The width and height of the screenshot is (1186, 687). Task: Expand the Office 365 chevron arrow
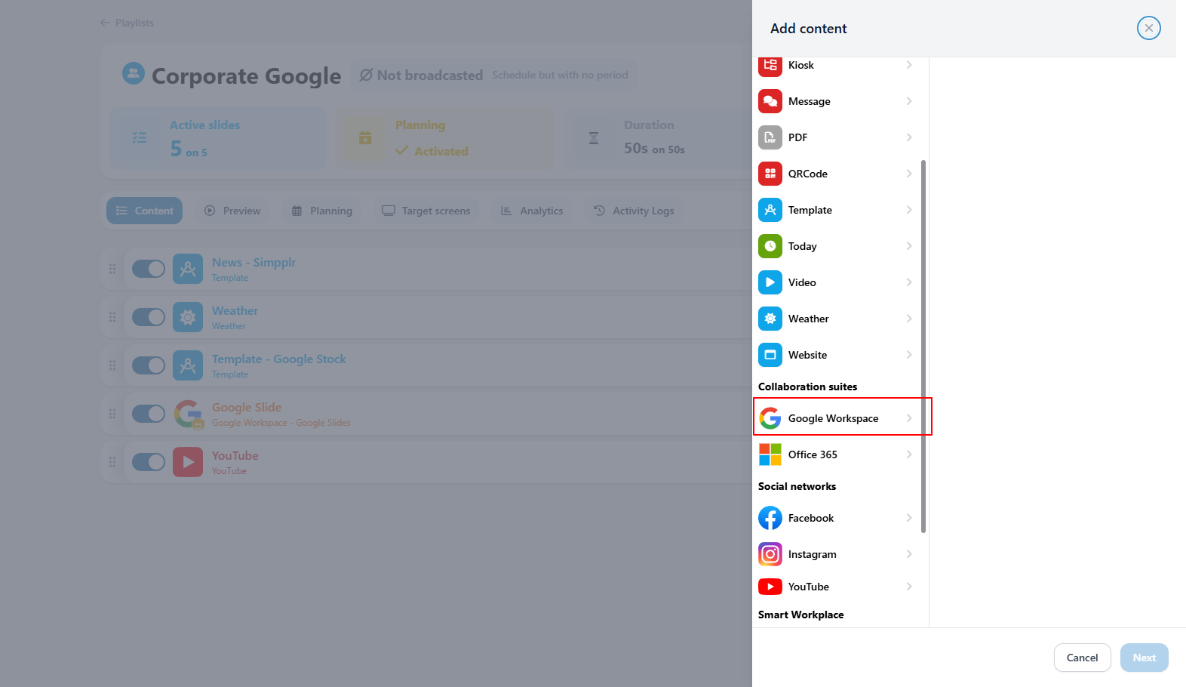coord(909,454)
